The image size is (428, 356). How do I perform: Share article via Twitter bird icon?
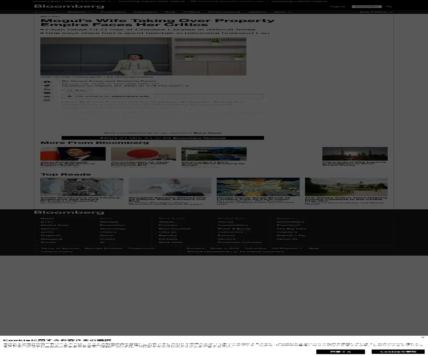[47, 85]
